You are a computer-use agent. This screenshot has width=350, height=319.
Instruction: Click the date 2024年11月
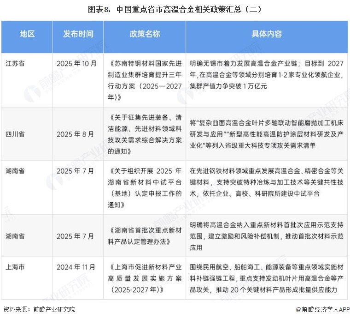point(76,267)
